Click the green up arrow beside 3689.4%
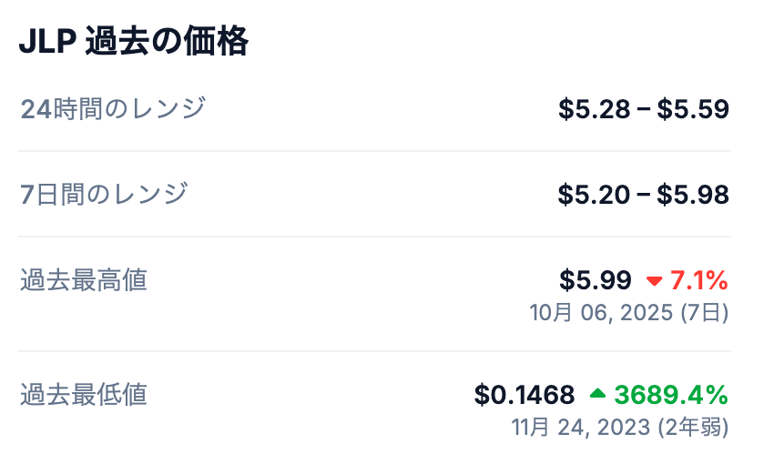This screenshot has height=464, width=774. click(x=597, y=394)
